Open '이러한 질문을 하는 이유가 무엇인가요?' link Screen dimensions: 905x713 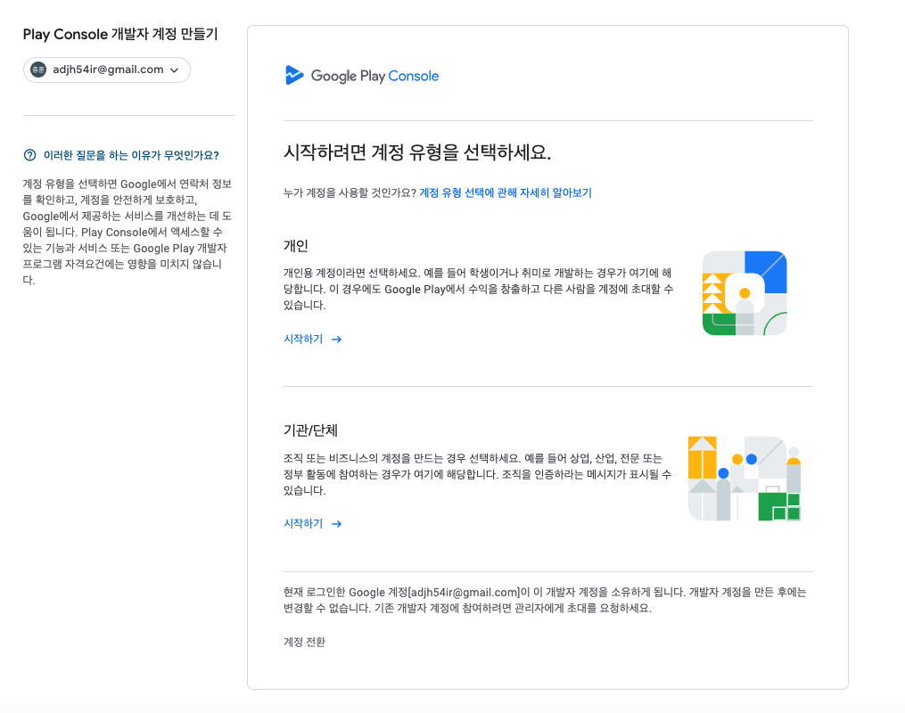click(131, 155)
